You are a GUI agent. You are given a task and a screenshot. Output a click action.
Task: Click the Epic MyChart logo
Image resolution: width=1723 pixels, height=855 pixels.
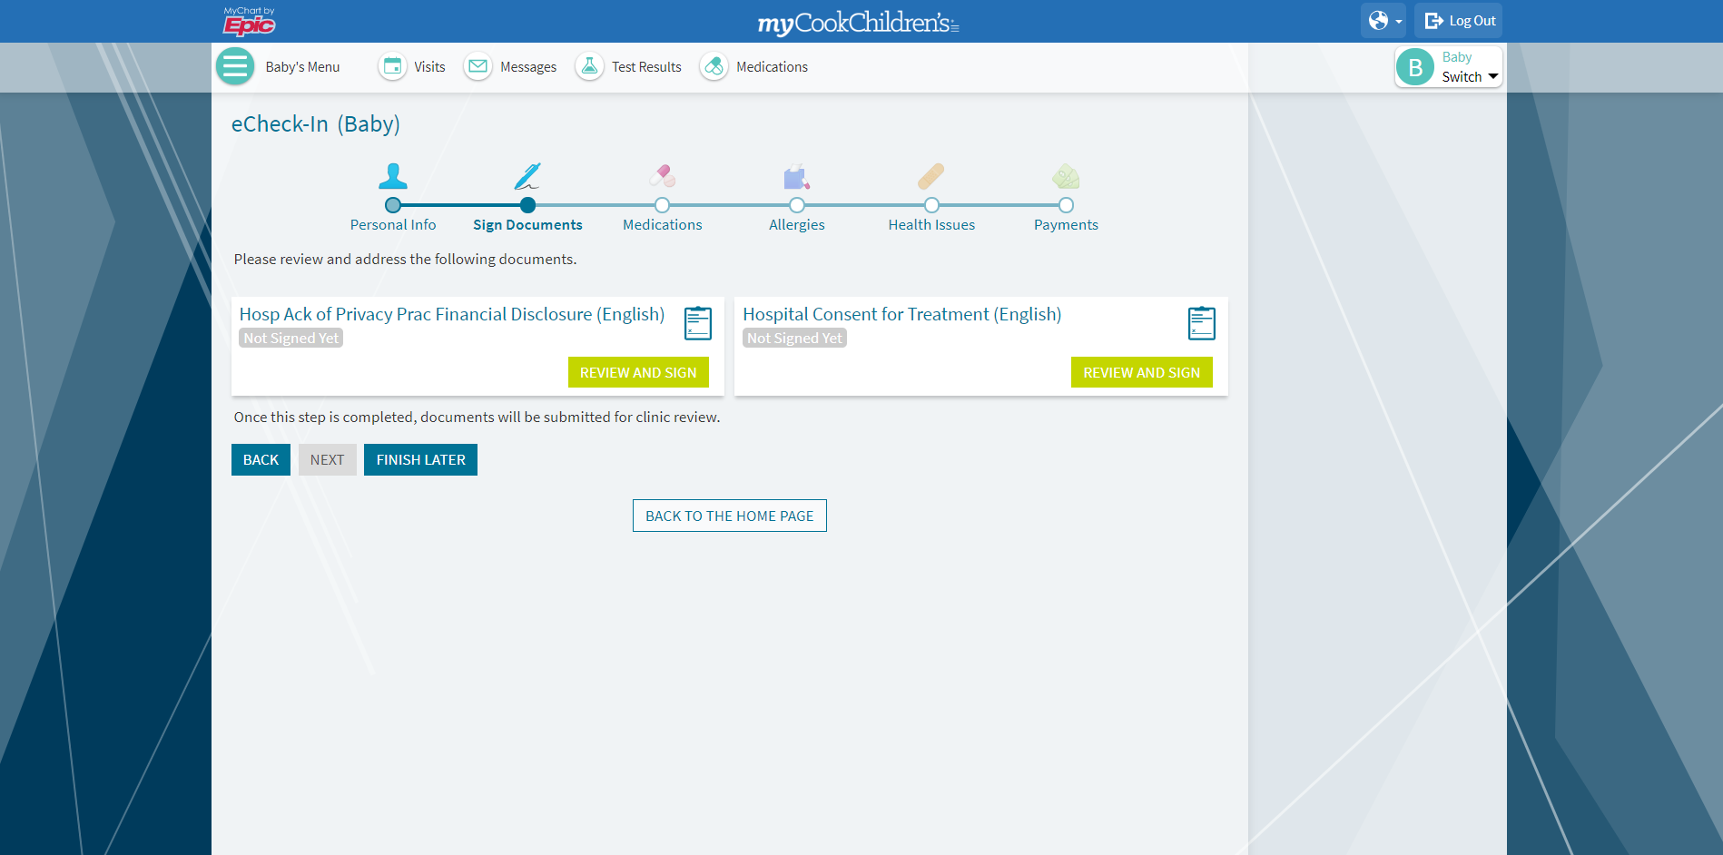tap(249, 21)
